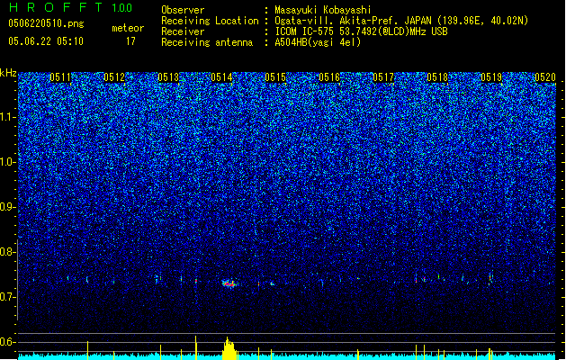The image size is (566, 360).
Task: Select the observer name Masayuki Kobayashi
Action: click(x=323, y=10)
